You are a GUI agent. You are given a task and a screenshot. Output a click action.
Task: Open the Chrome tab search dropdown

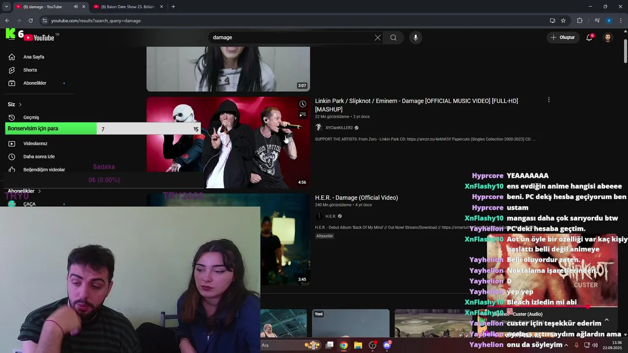point(6,7)
